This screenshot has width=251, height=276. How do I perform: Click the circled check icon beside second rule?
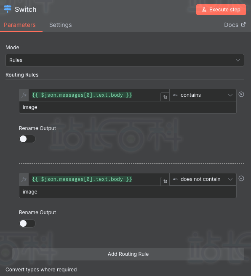(241, 178)
